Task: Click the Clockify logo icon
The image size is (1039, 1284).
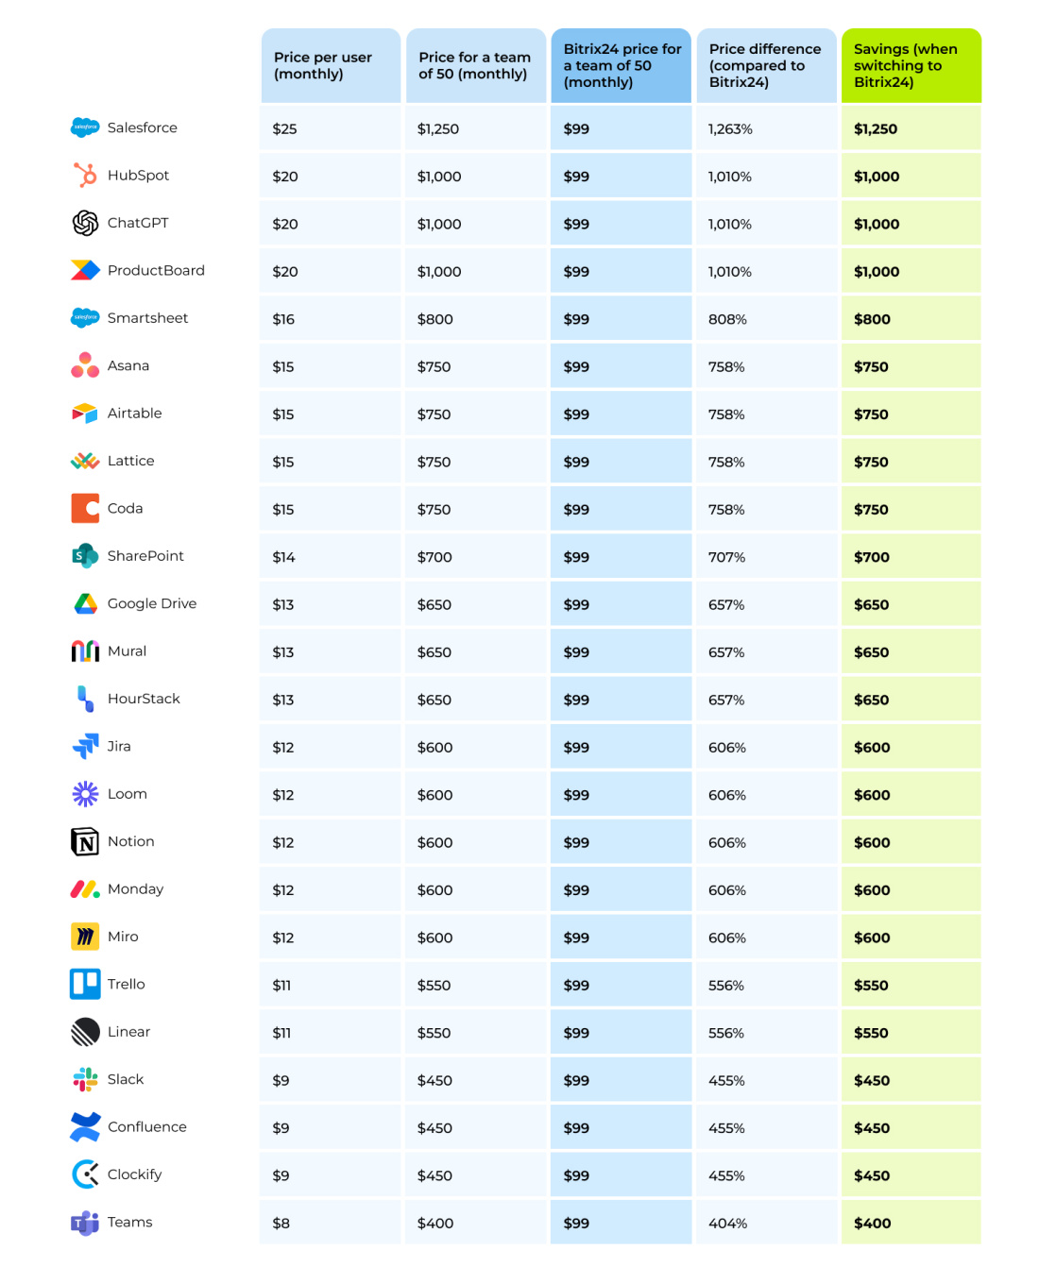Action: tap(85, 1174)
